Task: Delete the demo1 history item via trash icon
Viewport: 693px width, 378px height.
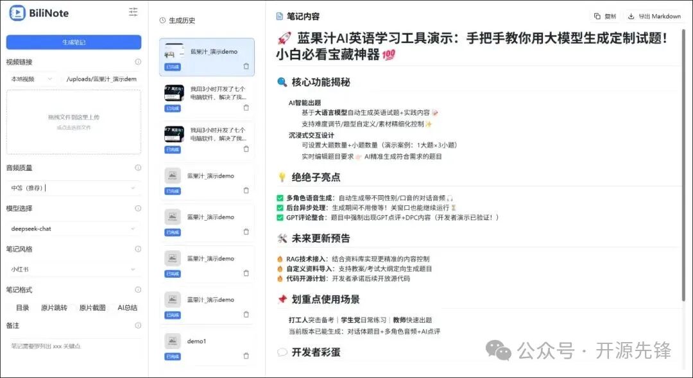Action: [x=246, y=356]
